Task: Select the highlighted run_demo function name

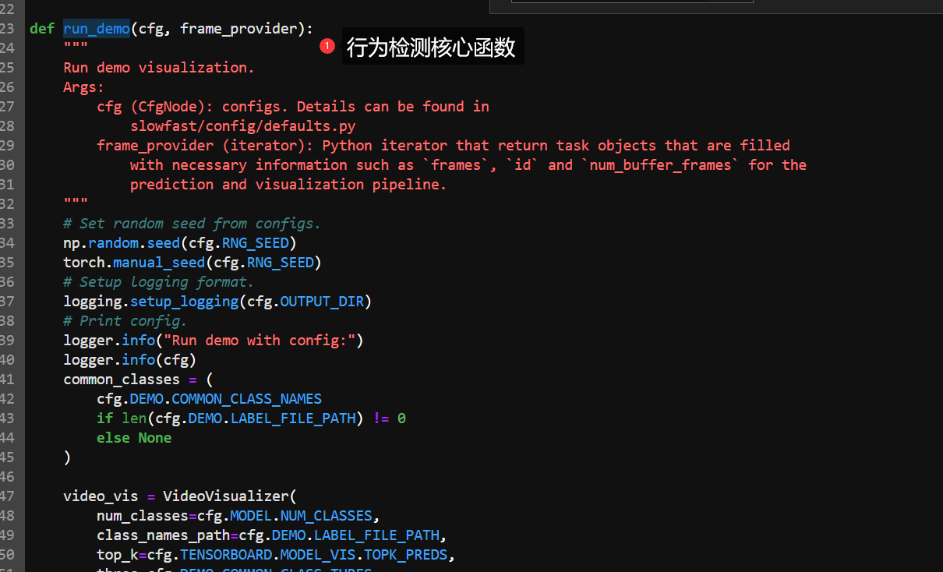Action: [96, 28]
